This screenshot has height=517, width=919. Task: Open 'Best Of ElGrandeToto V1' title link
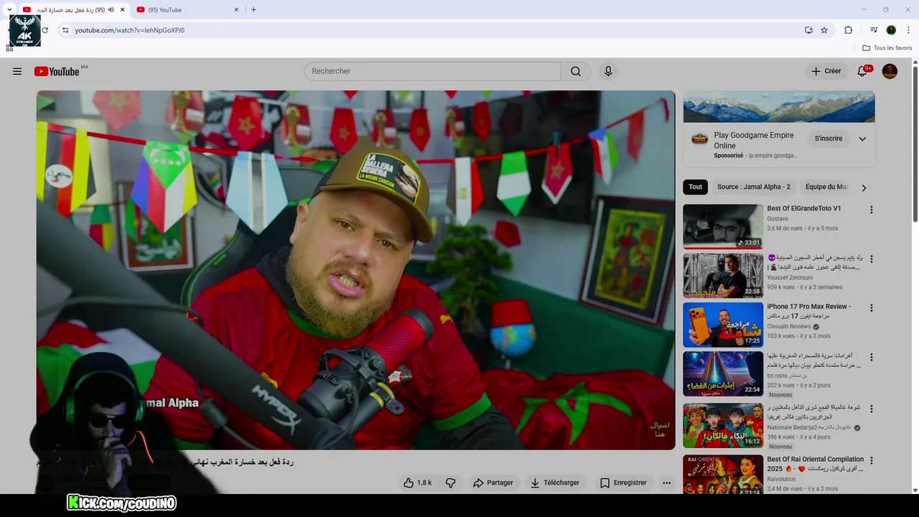[804, 208]
